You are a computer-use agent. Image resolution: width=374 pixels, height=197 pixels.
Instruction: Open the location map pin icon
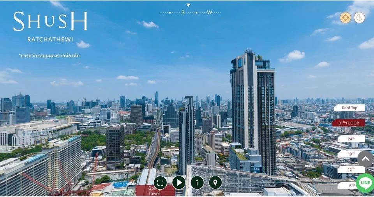tap(215, 183)
